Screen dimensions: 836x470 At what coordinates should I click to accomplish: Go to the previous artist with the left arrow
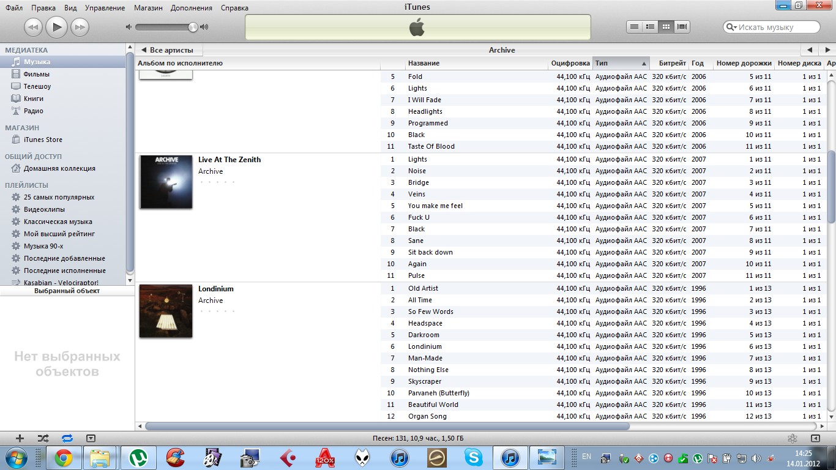[810, 50]
